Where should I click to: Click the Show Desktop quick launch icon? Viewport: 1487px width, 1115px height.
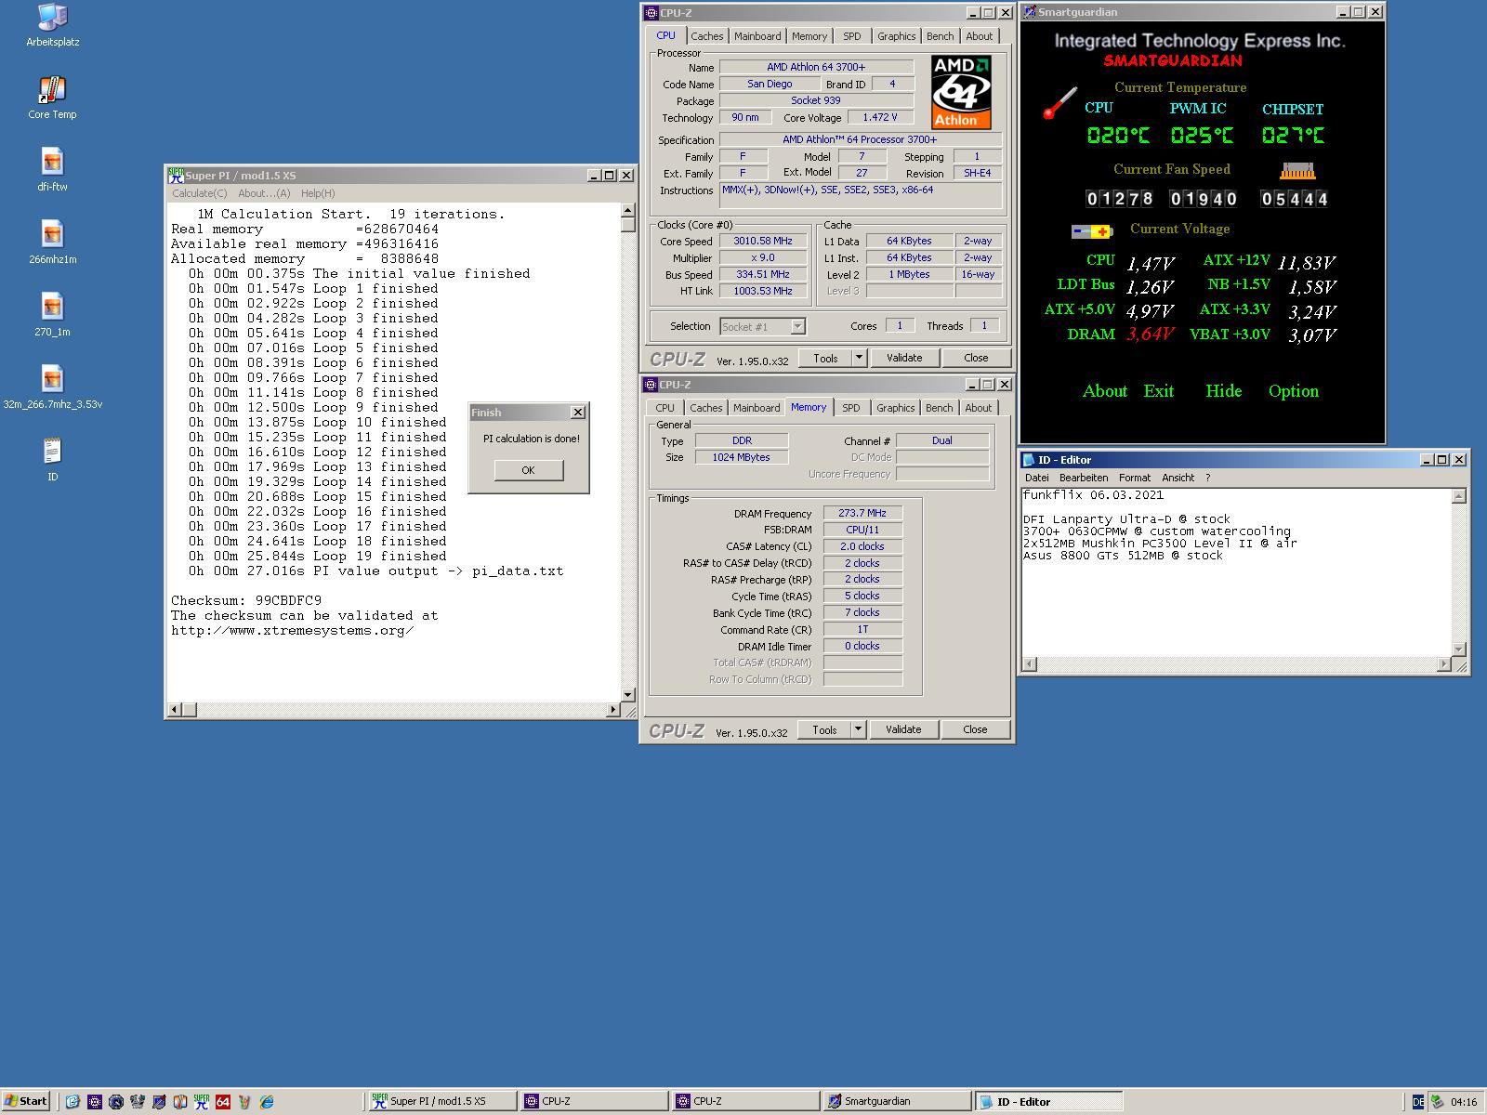tap(72, 1101)
